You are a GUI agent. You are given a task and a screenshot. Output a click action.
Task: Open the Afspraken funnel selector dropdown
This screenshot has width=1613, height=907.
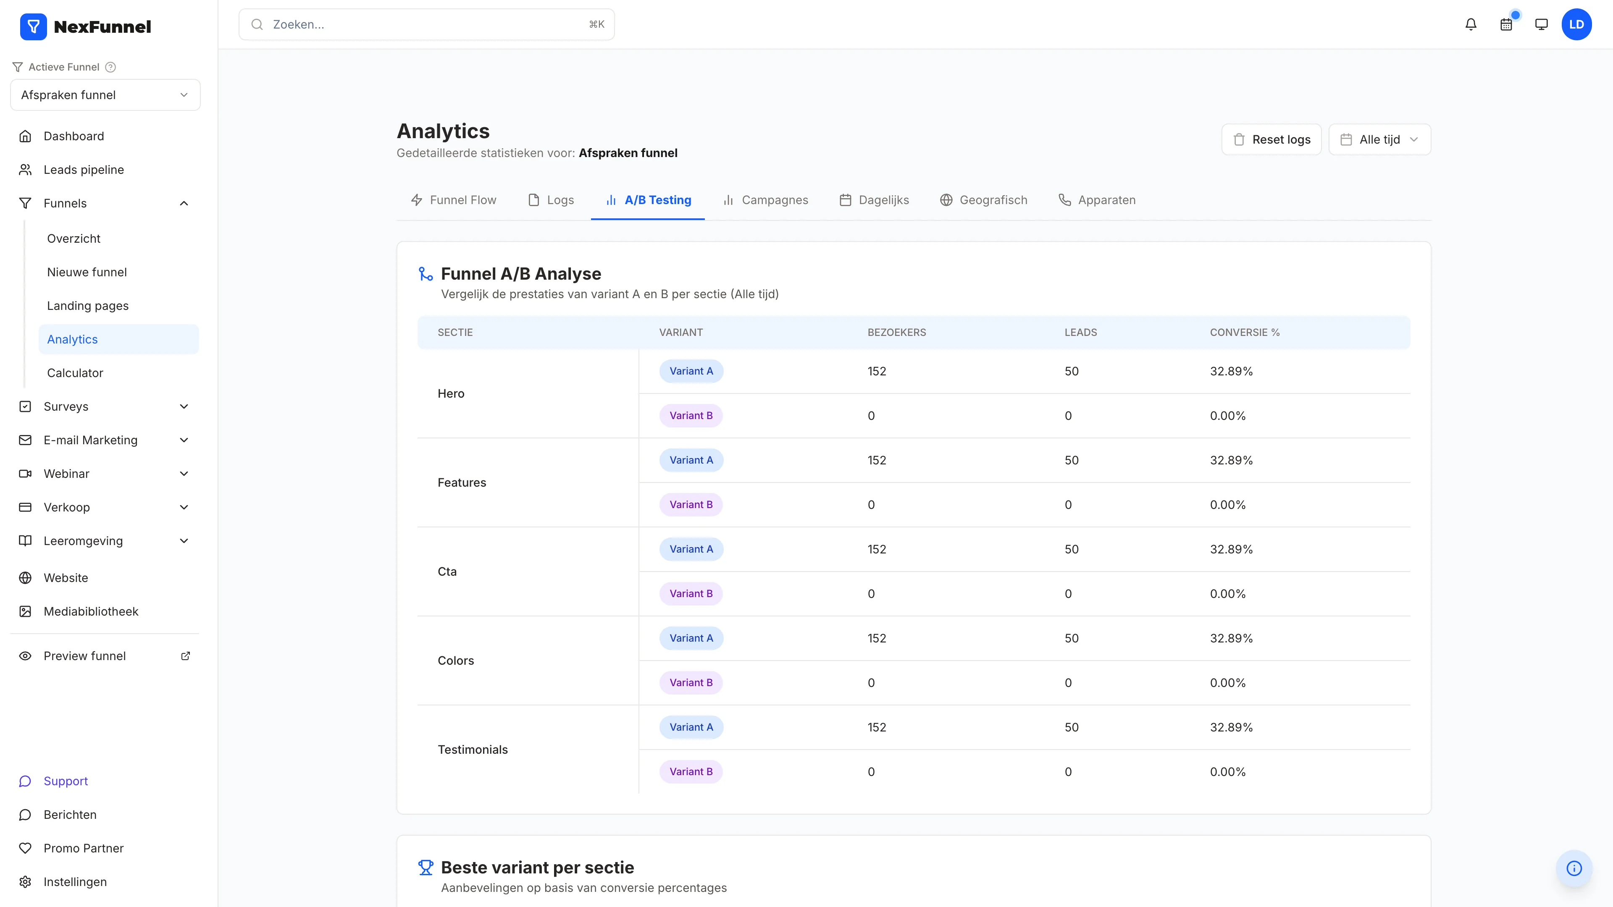click(105, 95)
